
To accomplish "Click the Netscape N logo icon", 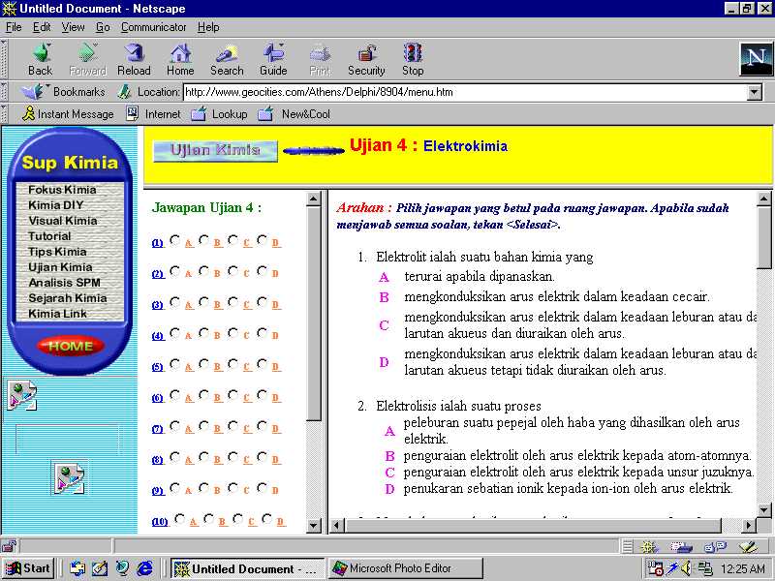I will (755, 59).
